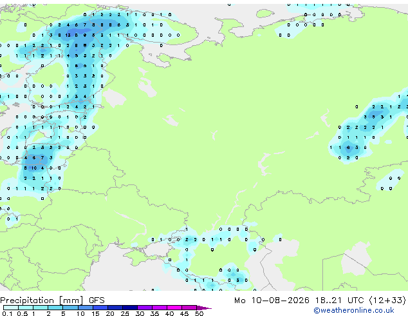Screen dimensions: 408x316
Task: Click the "45" legend scale label
Action: (184, 313)
